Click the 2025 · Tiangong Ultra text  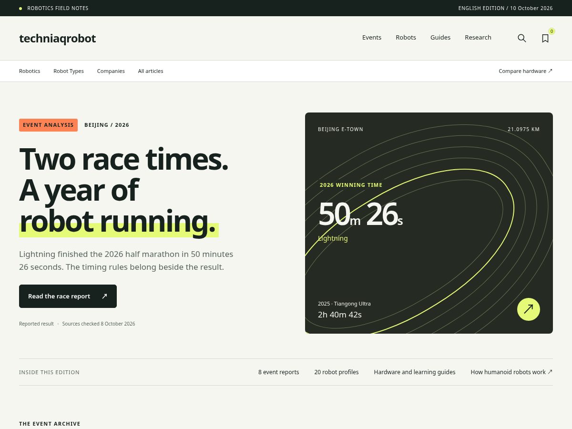click(x=344, y=304)
